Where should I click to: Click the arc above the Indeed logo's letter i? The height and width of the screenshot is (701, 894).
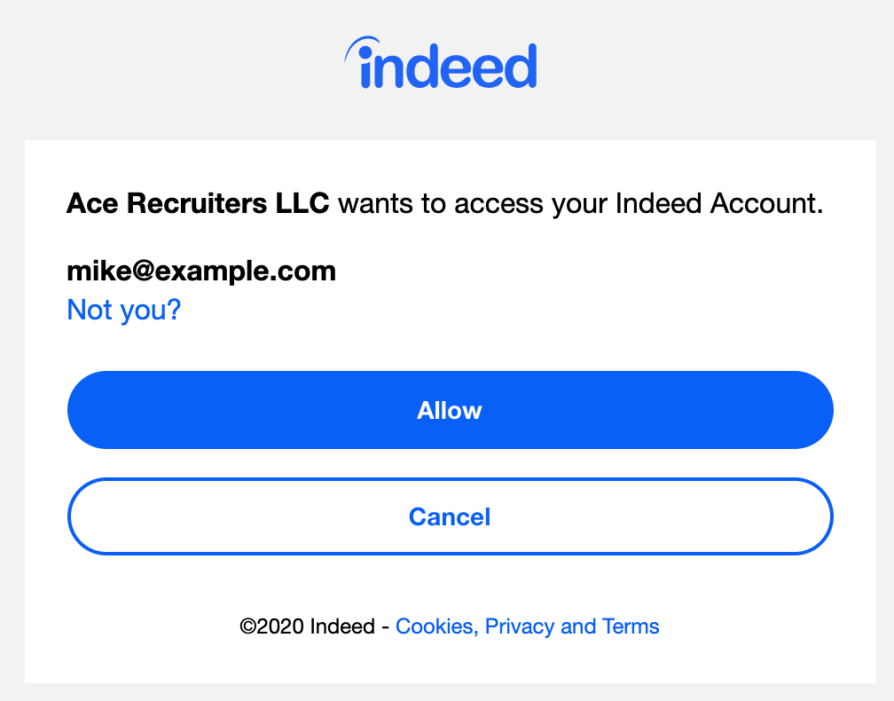362,47
